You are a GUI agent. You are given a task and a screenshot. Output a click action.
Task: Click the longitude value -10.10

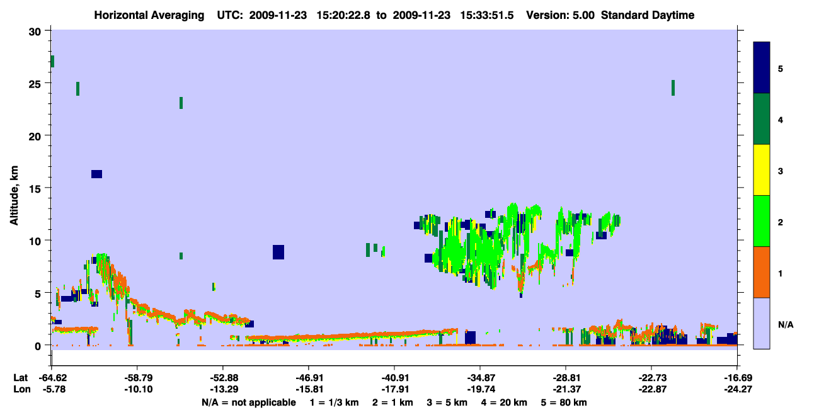(137, 389)
